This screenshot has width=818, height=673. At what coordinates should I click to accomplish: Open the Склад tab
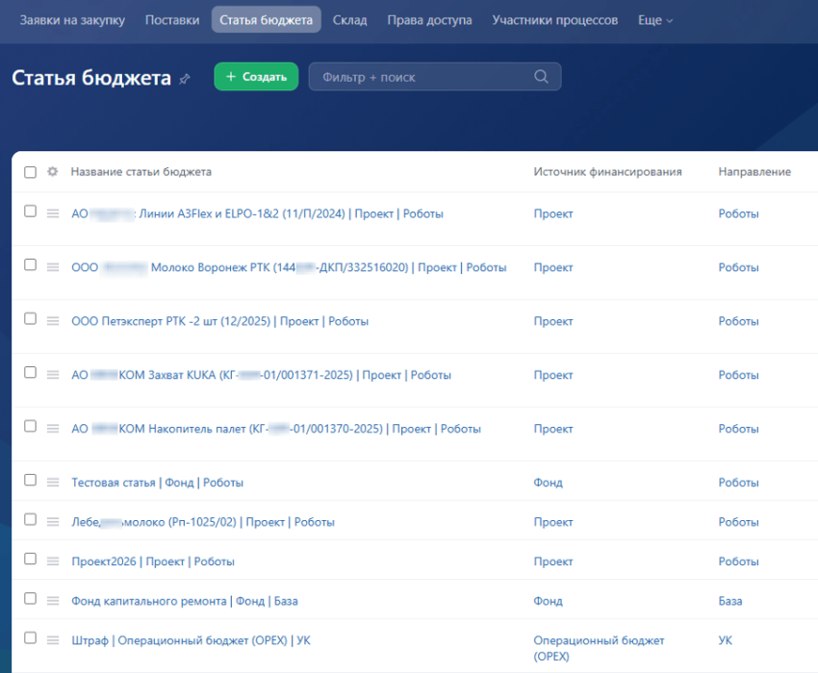pos(350,20)
